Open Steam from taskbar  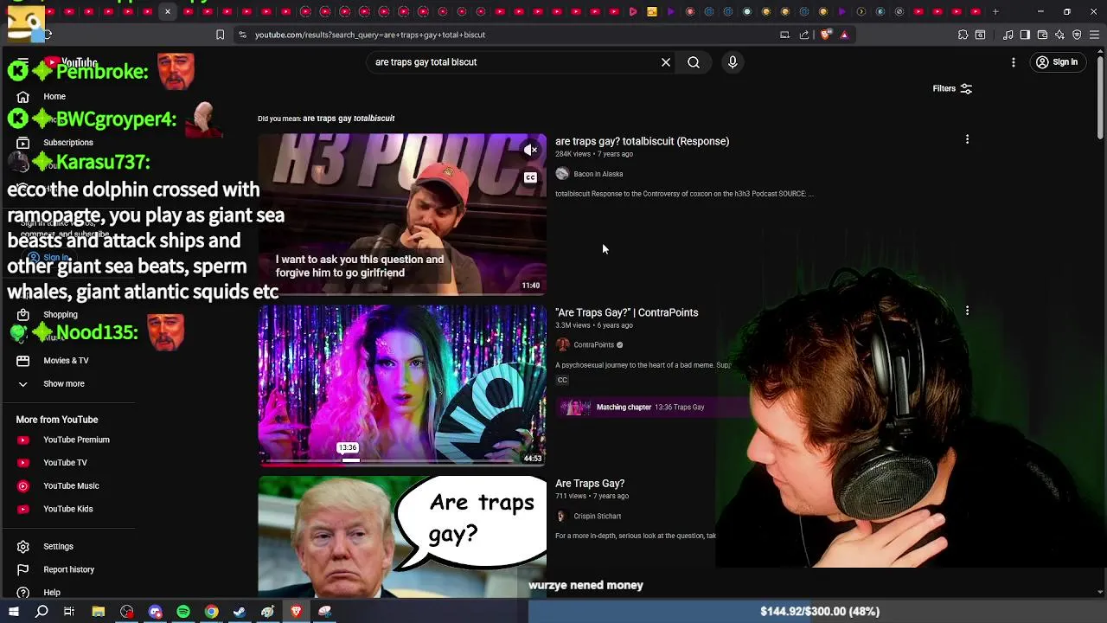tap(240, 612)
